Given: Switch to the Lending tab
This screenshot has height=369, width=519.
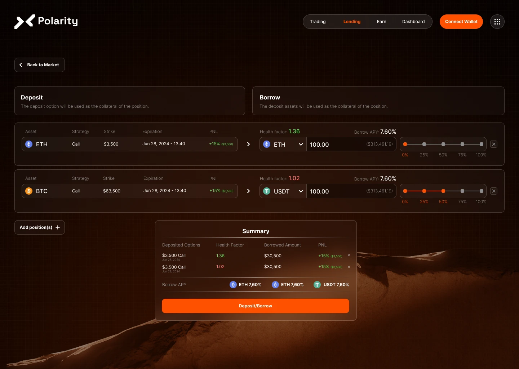Looking at the screenshot, I should (x=352, y=22).
